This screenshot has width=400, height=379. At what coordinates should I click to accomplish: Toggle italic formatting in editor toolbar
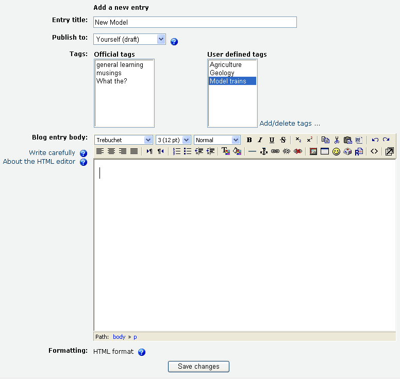[x=260, y=140]
